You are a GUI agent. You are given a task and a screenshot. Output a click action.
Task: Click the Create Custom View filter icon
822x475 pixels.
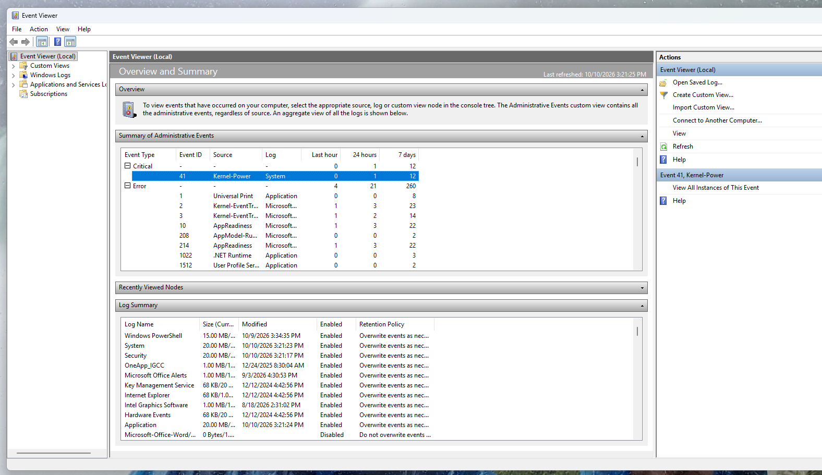coord(663,95)
